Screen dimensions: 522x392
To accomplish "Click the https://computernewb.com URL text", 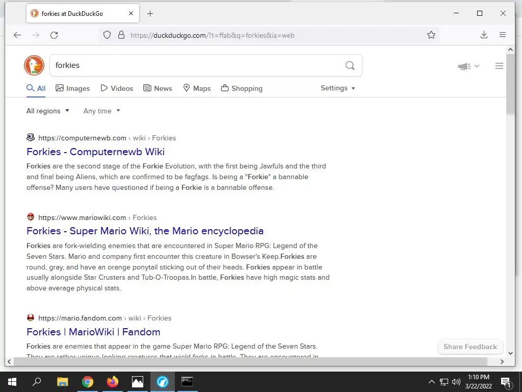I will tap(82, 138).
